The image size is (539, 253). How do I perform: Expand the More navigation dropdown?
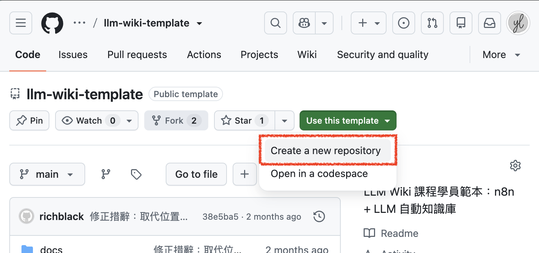click(501, 55)
